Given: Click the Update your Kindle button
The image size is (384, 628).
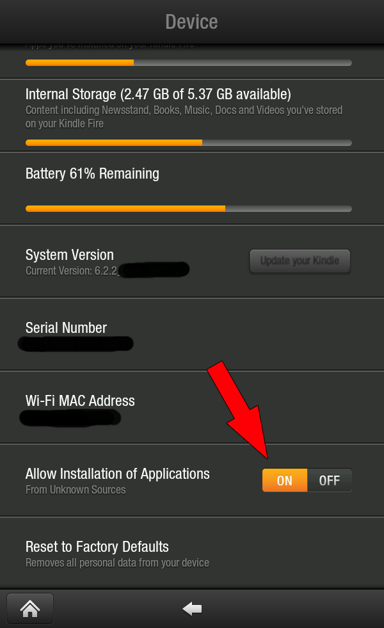Looking at the screenshot, I should point(300,261).
